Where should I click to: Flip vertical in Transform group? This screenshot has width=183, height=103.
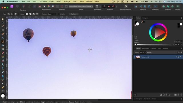140,7
